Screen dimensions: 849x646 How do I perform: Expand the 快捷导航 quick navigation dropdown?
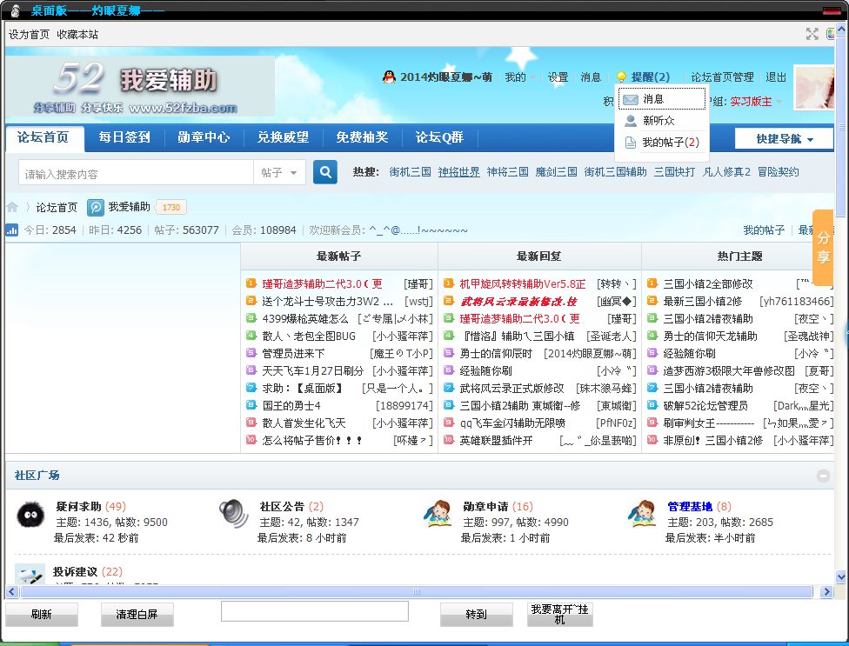point(784,139)
